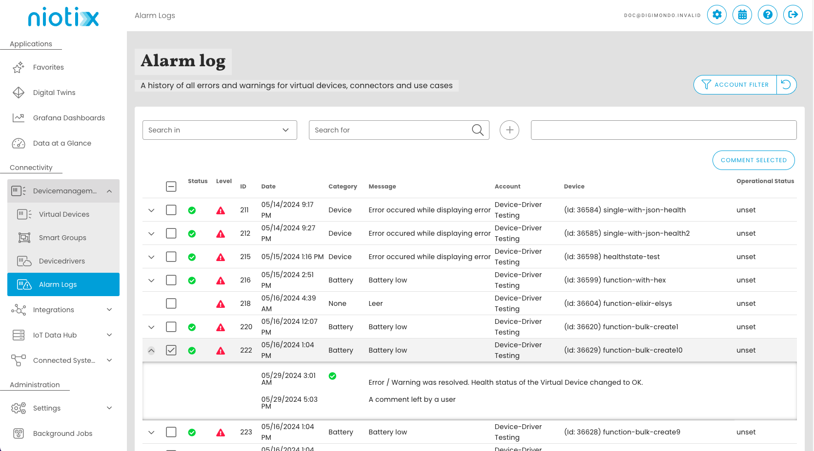
Task: Collapse the expanded row of alarm 222
Action: point(151,350)
